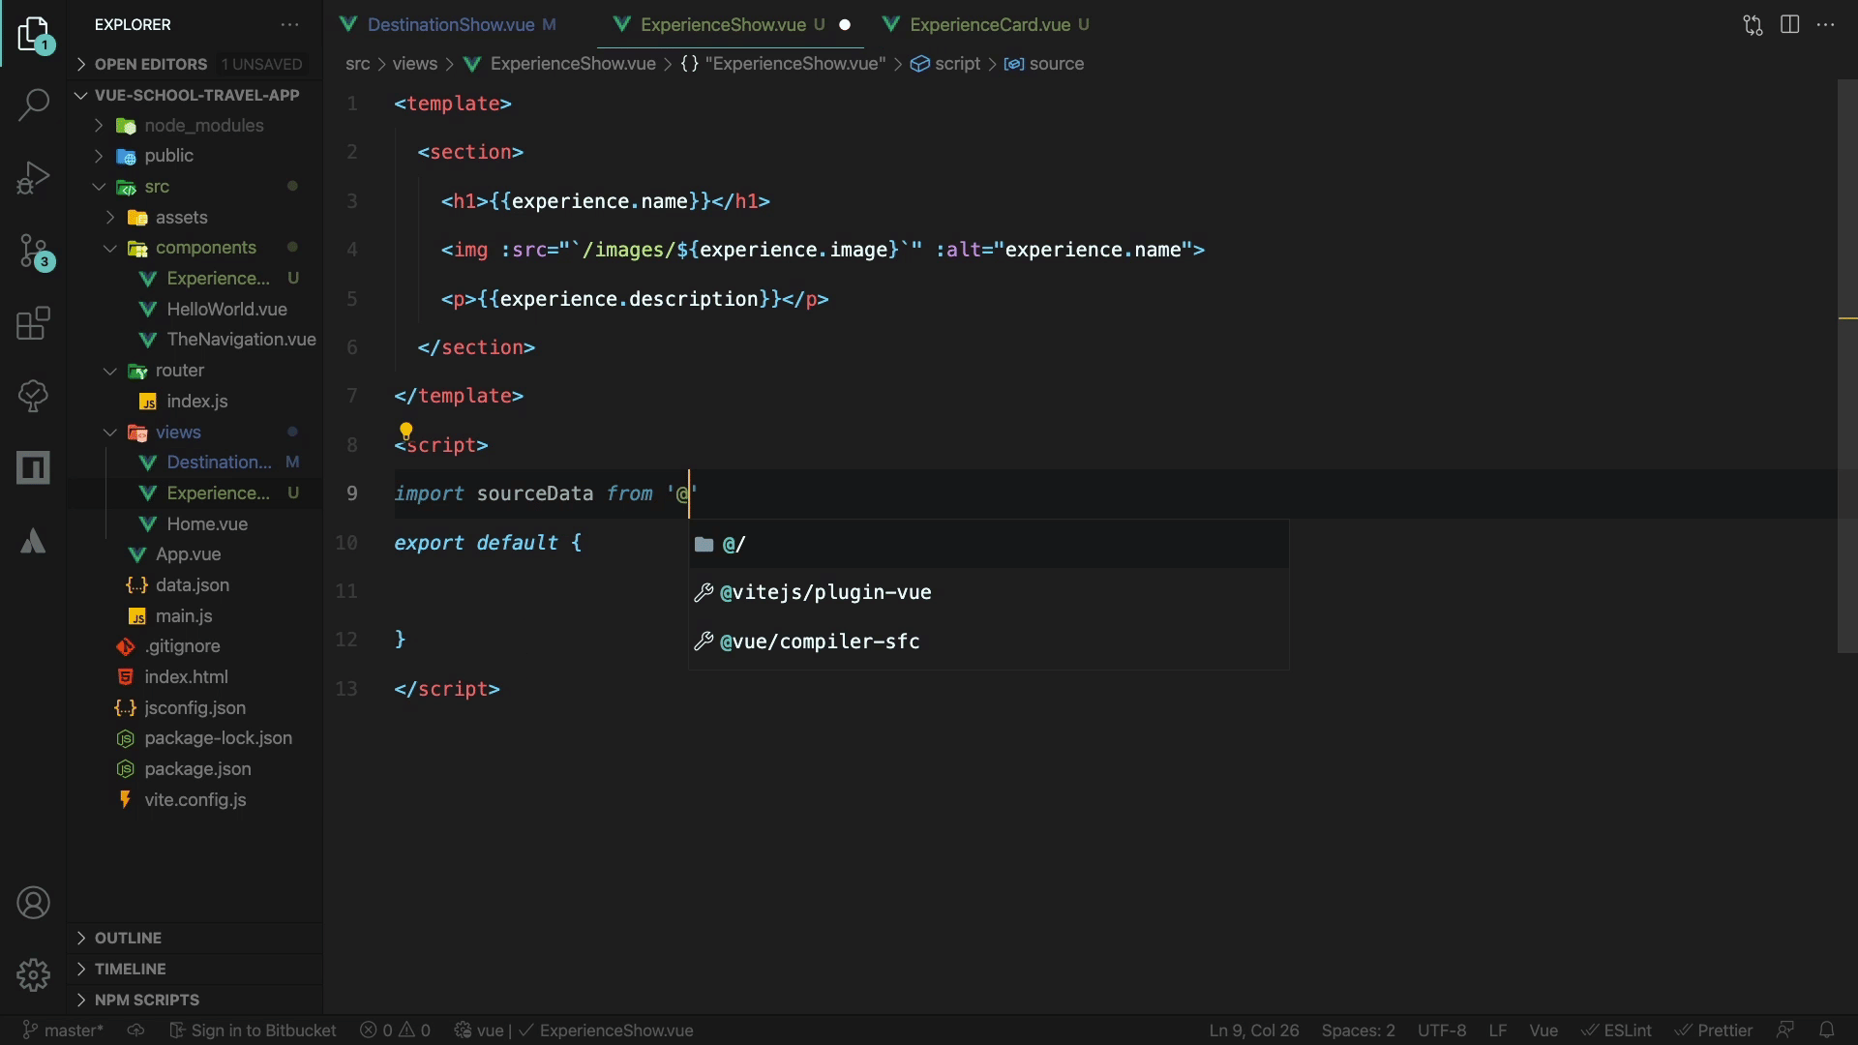Open Run and Debug panel
This screenshot has width=1858, height=1045.
34,178
